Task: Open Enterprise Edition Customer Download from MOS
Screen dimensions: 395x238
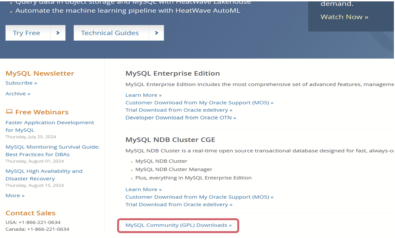Action: (199, 103)
